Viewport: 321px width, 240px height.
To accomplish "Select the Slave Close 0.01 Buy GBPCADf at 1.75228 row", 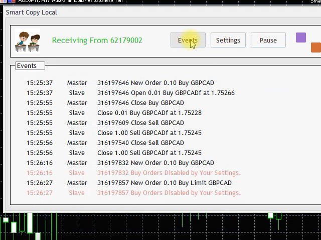I will tap(149, 113).
